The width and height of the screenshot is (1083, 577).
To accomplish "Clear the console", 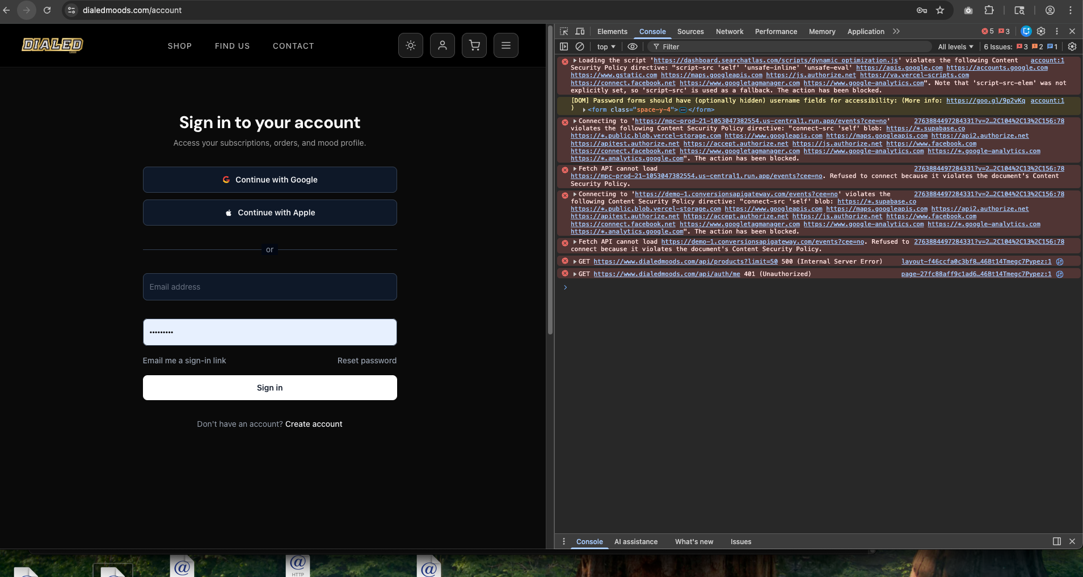I will coord(580,46).
